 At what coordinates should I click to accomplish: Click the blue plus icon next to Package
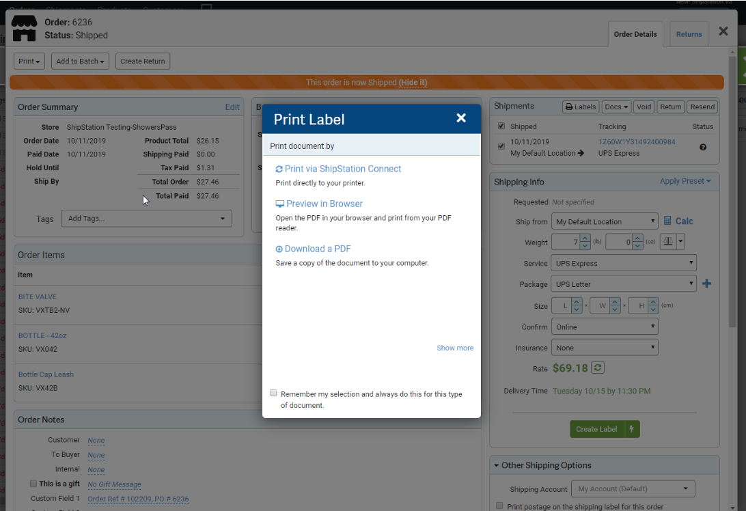click(706, 284)
